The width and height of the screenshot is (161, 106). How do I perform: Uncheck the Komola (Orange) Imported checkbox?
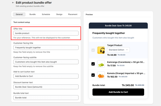point(93,75)
